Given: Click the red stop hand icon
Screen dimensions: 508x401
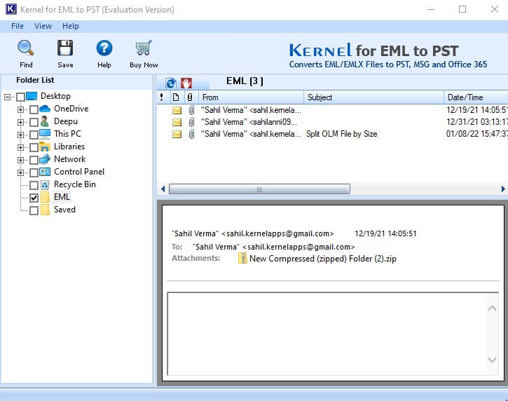Looking at the screenshot, I should [x=186, y=83].
